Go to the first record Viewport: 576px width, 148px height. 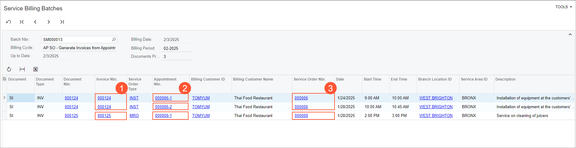point(22,22)
